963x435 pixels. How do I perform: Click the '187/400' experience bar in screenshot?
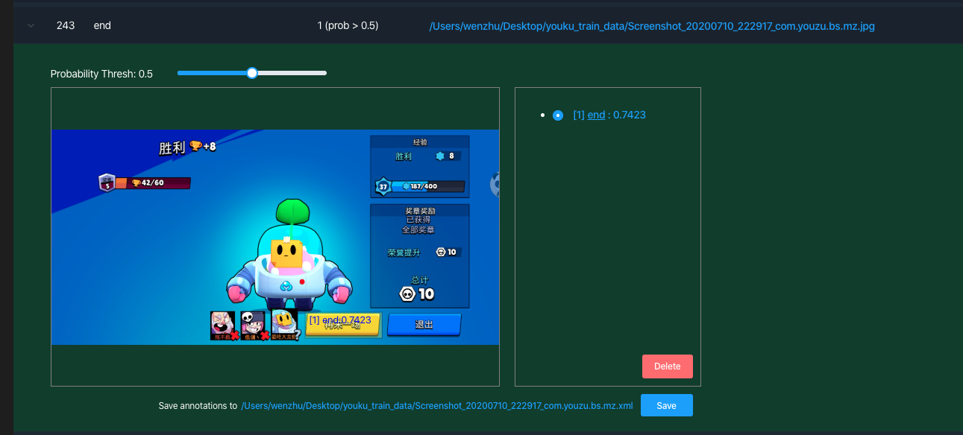coord(429,186)
